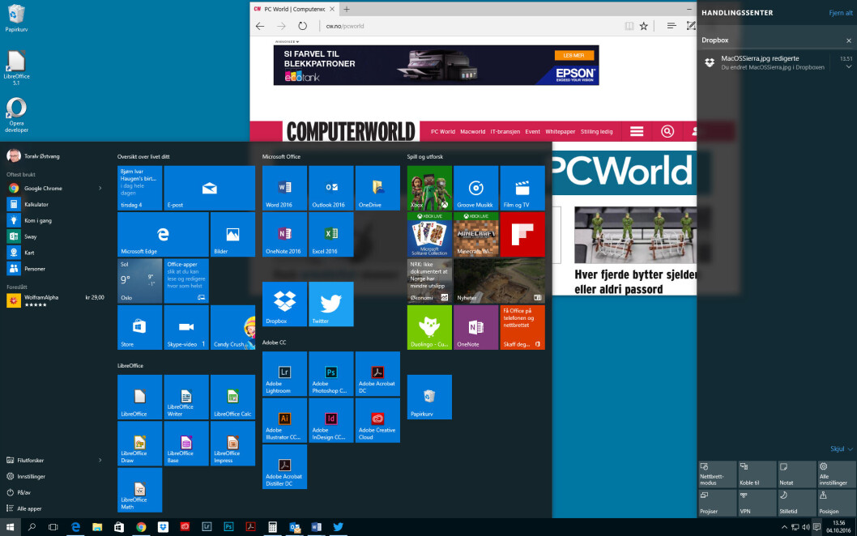Click På/av power button
857x536 pixels.
(24, 492)
